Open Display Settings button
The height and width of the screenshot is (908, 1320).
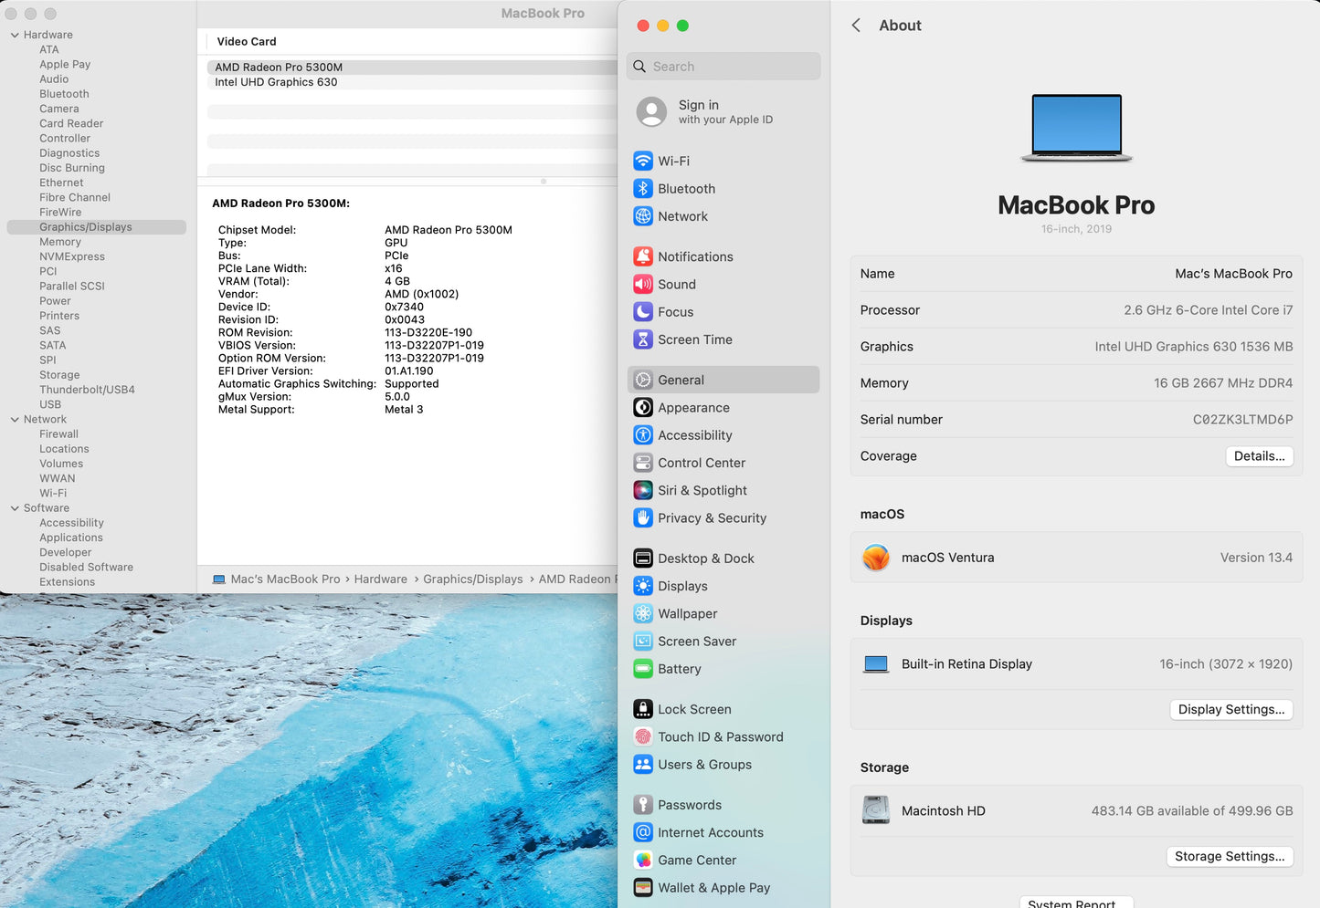coord(1230,710)
